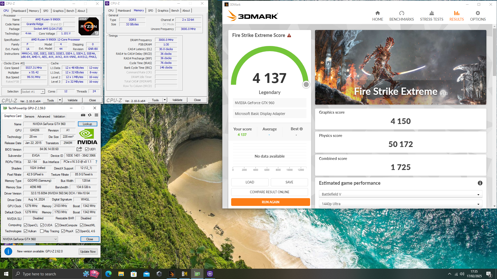Open the GPU-Z hamburger menu

[96, 115]
